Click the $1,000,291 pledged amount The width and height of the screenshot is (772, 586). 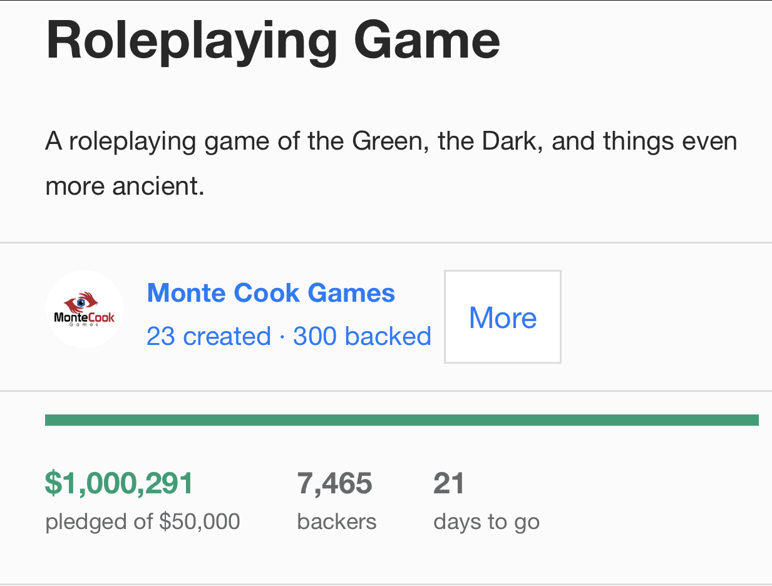pos(119,484)
